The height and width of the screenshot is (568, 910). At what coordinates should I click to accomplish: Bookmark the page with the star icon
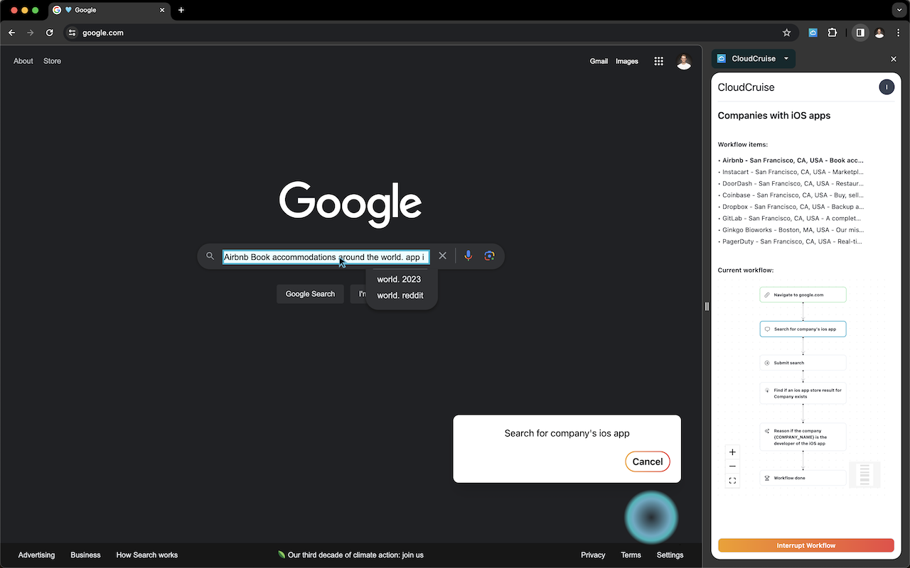point(786,33)
